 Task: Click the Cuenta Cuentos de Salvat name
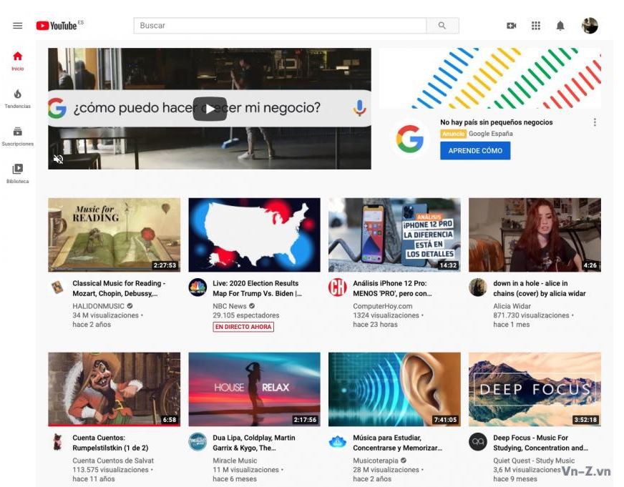(113, 461)
